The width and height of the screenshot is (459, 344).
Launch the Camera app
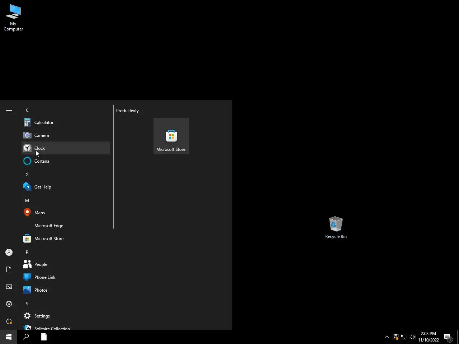tap(66, 135)
